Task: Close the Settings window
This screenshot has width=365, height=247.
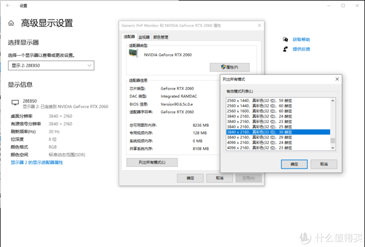Action: 357,5
